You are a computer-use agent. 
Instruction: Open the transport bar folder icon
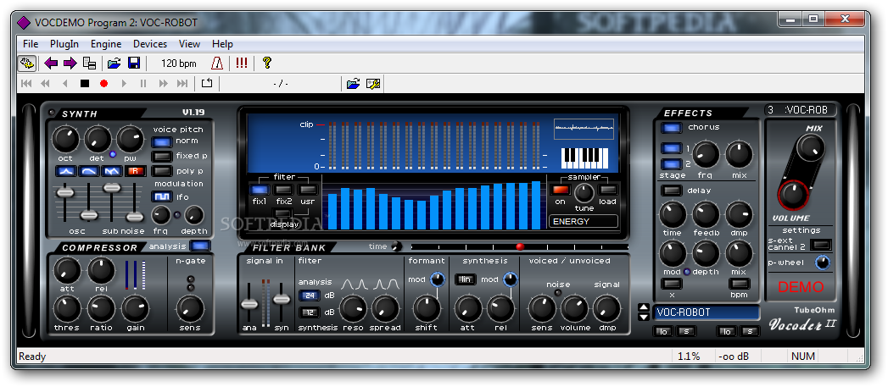click(x=354, y=84)
